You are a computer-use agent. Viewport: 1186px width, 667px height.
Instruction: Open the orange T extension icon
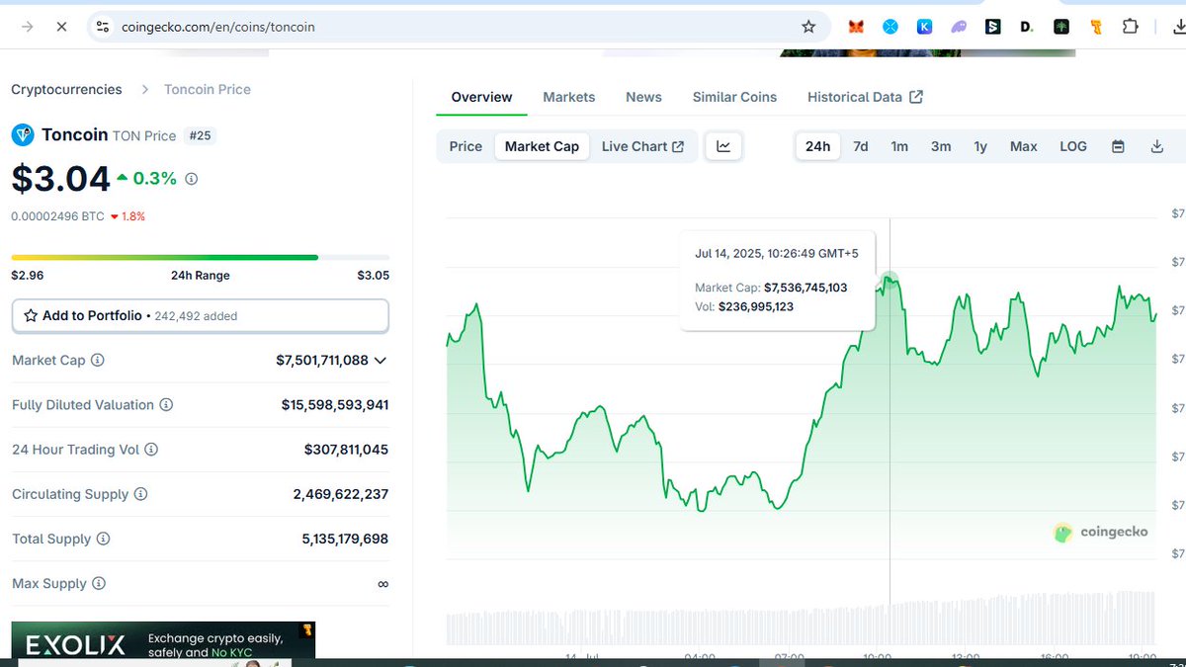(x=1096, y=27)
